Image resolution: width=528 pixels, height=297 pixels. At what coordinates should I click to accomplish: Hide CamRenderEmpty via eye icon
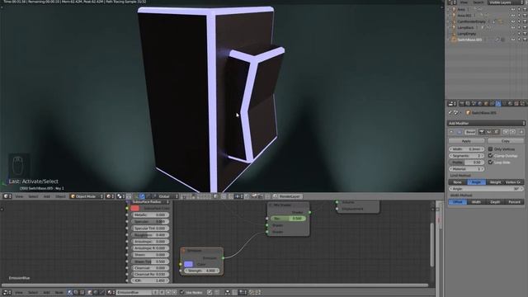click(x=513, y=21)
